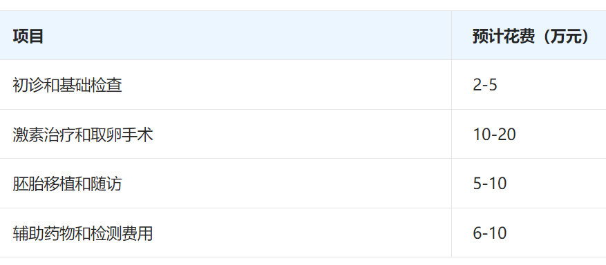Click the phrase 胚胎移植
The height and width of the screenshot is (265, 606).
pos(44,184)
